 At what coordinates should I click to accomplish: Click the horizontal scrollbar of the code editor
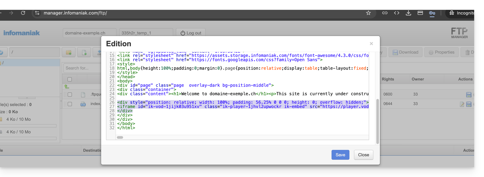click(120, 137)
